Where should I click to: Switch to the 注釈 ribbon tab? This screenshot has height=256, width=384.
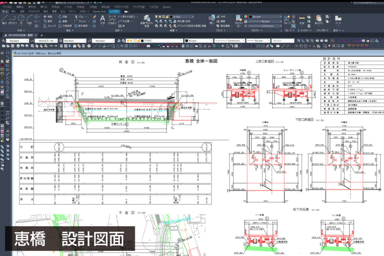22,12
